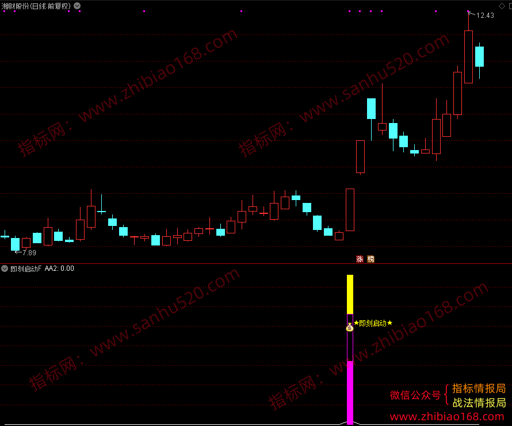The width and height of the screenshot is (512, 426).
Task: Click the 榜 tag below the candles
Action: click(x=370, y=259)
